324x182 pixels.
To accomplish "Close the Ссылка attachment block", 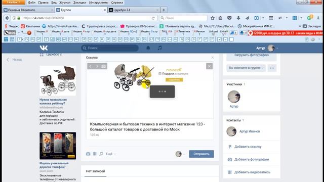I will [x=213, y=58].
